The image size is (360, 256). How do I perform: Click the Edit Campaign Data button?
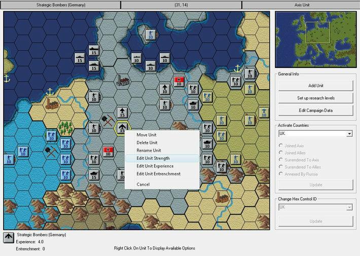tap(316, 111)
